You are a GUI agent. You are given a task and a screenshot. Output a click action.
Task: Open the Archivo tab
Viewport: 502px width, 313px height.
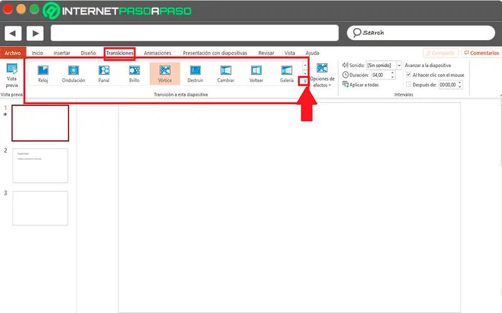tap(13, 53)
